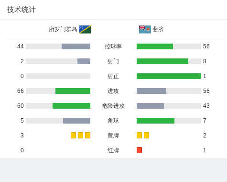This screenshot has height=182, width=227.
Task: Select the 斐济 team name
Action: (x=158, y=29)
